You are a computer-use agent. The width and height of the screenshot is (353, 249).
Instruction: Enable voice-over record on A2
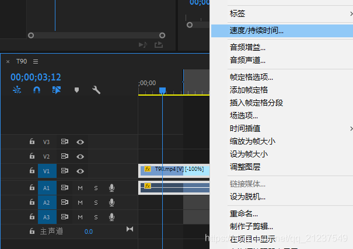pyautogui.click(x=111, y=202)
